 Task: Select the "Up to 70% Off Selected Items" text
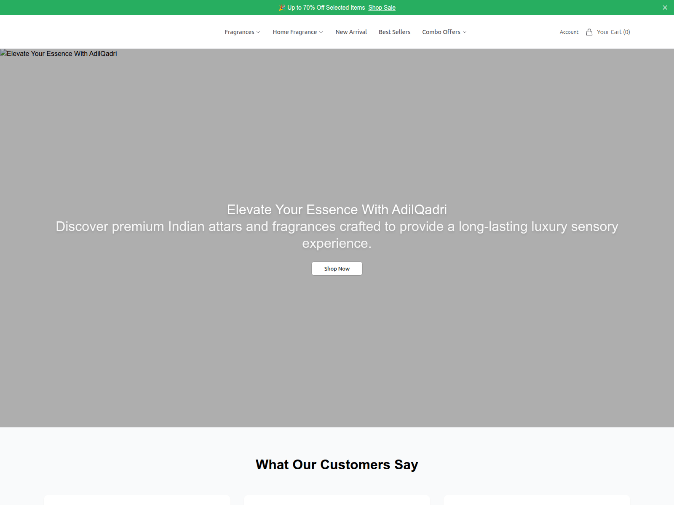point(326,8)
